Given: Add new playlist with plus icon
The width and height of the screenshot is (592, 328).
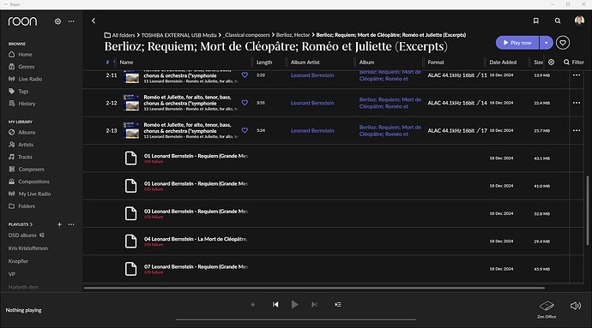Looking at the screenshot, I should (x=59, y=224).
